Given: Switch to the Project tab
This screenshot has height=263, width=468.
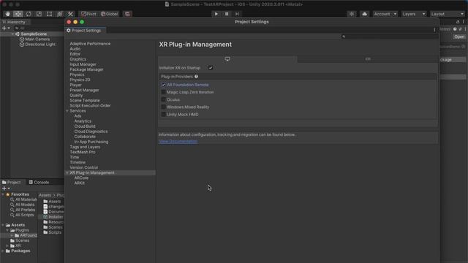Looking at the screenshot, I should point(12,182).
